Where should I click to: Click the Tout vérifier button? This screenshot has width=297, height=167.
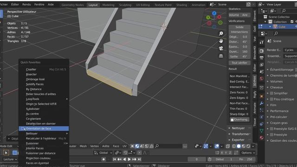pyautogui.click(x=239, y=63)
